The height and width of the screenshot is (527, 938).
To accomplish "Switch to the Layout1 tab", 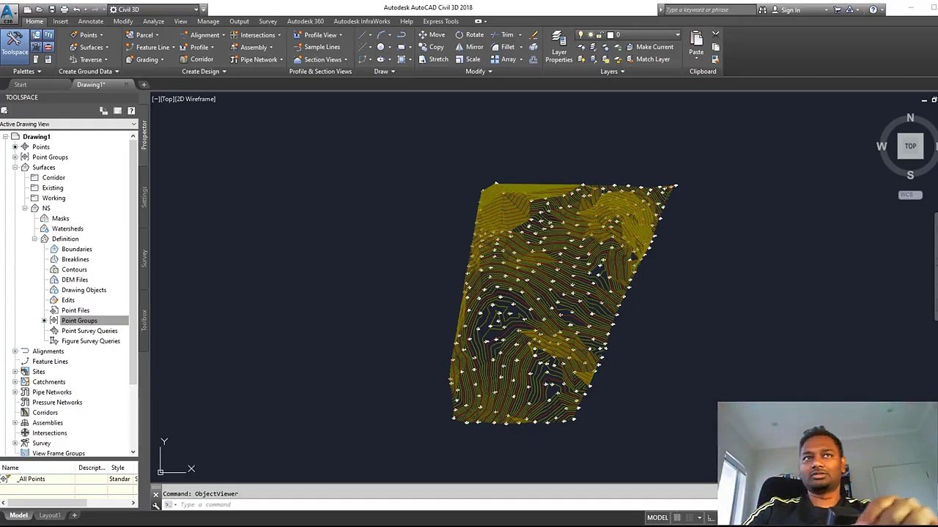I will pyautogui.click(x=50, y=515).
